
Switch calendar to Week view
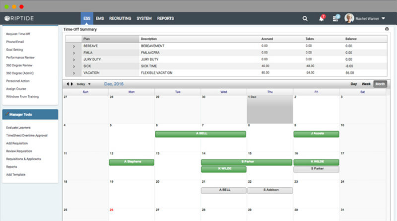tap(366, 84)
